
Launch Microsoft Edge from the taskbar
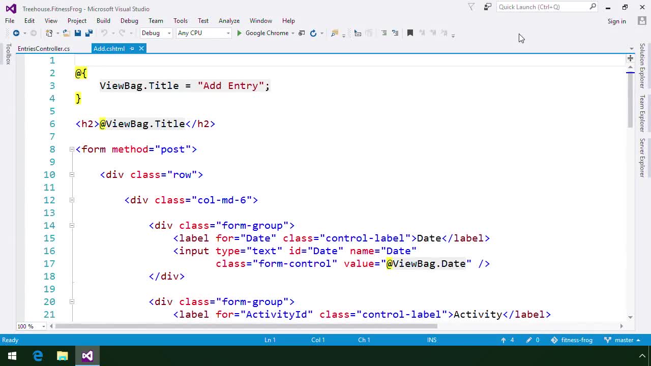(38, 356)
